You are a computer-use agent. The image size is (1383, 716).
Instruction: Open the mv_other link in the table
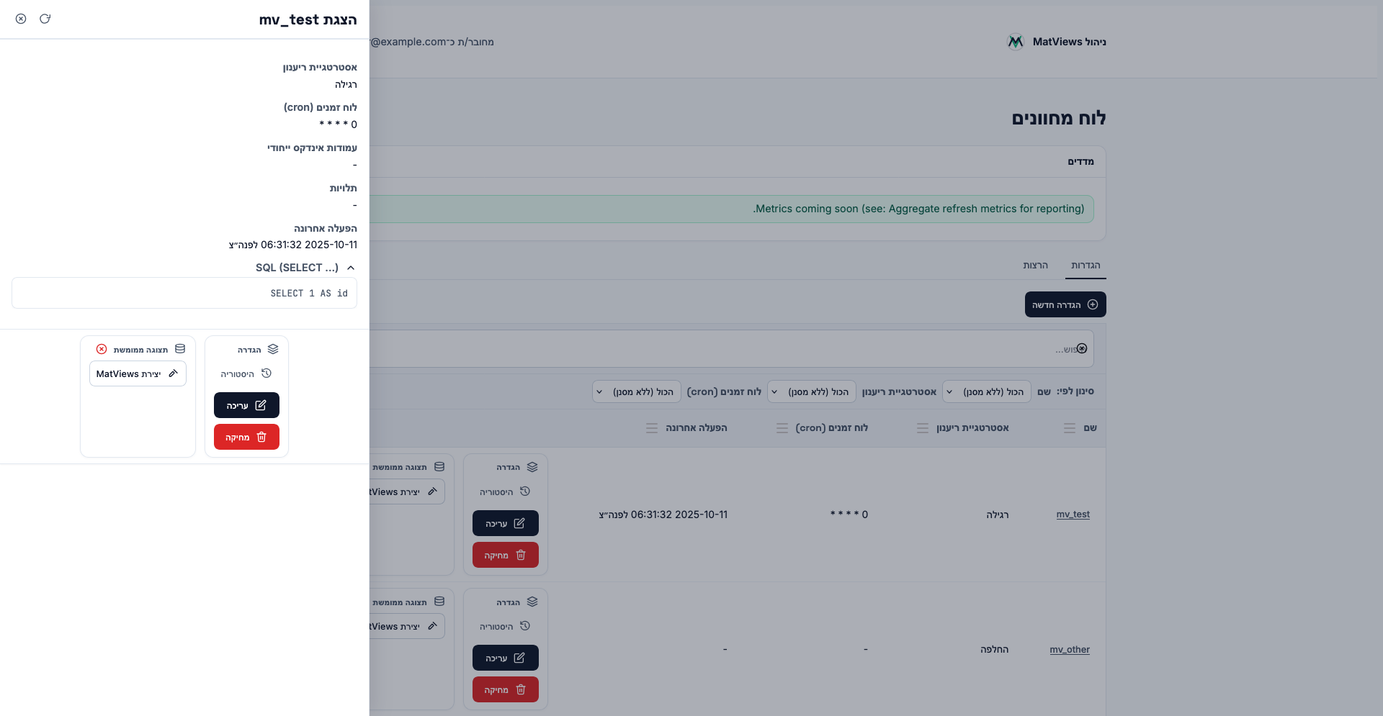1069,650
